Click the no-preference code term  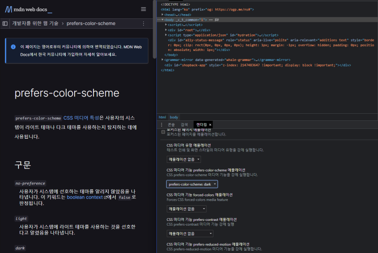point(30,184)
